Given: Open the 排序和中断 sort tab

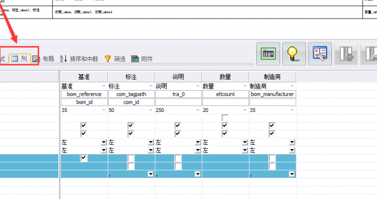Looking at the screenshot, I should pyautogui.click(x=79, y=59).
